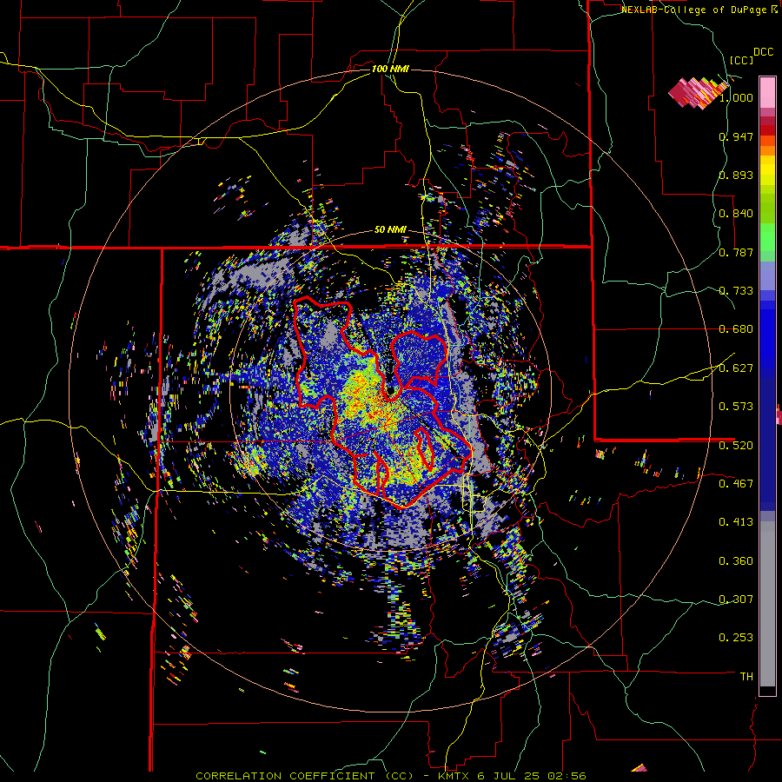Screen dimensions: 782x782
Task: Click the yellow segment of the color scale
Action: (767, 170)
